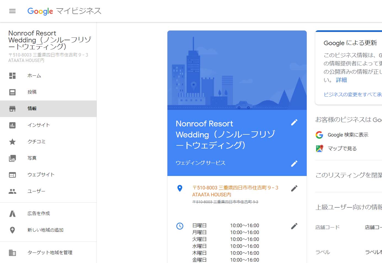Click the 木曜日 hours row
Viewport: 382px width, 263px height.
(226, 253)
